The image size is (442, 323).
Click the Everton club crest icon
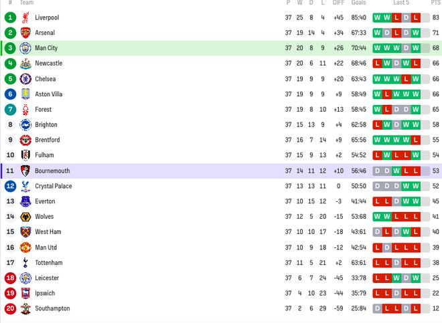click(25, 201)
